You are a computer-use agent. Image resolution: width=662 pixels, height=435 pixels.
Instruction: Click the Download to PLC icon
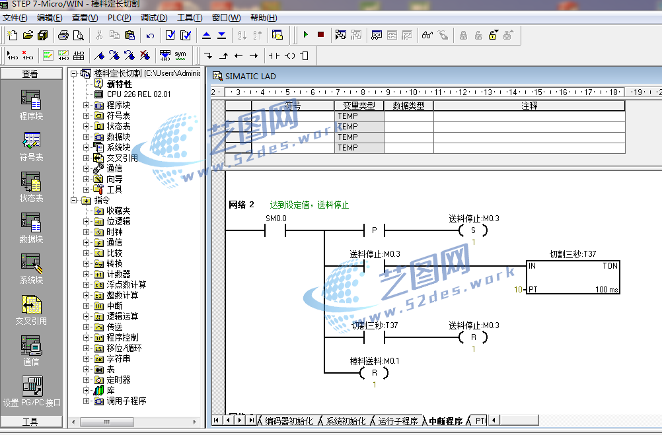(221, 35)
